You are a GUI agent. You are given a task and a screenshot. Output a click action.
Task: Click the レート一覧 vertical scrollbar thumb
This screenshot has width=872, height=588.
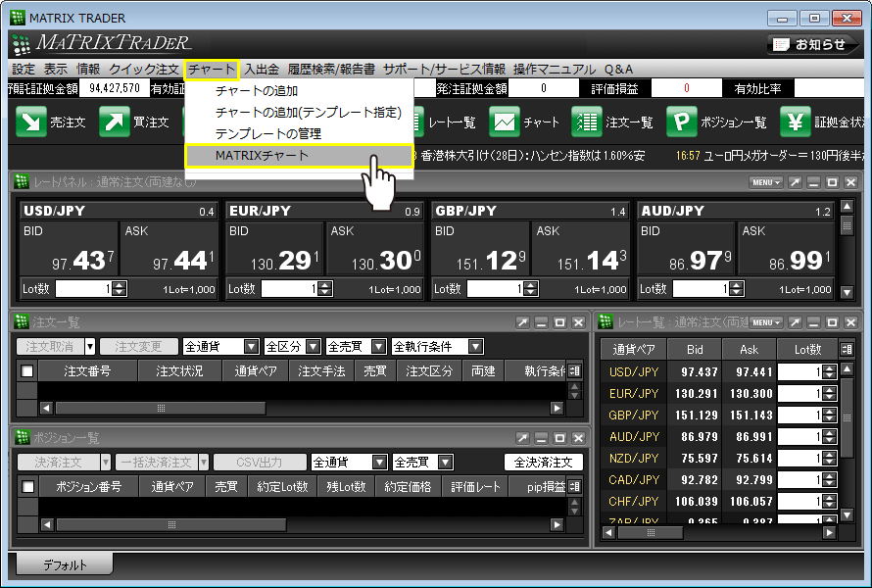point(847,417)
